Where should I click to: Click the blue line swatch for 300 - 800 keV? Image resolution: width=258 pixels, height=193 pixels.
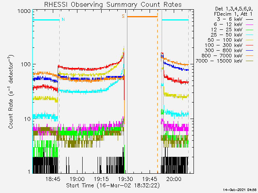pyautogui.click(x=250, y=51)
